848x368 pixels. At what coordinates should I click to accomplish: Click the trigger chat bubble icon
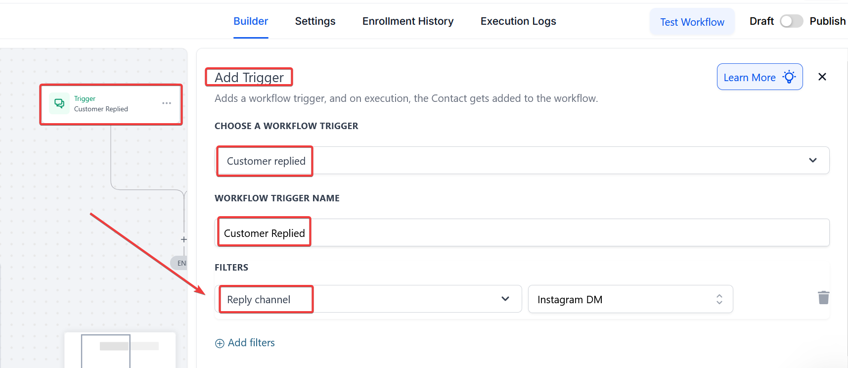point(59,103)
